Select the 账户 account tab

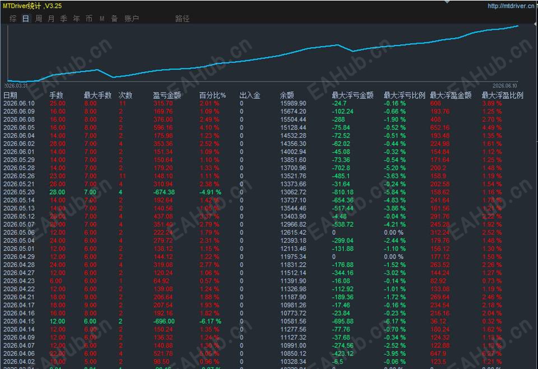(131, 19)
